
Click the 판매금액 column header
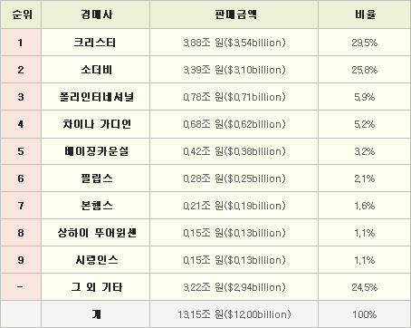[x=234, y=14]
